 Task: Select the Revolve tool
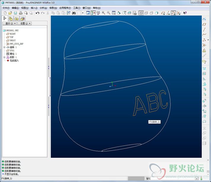(204, 106)
